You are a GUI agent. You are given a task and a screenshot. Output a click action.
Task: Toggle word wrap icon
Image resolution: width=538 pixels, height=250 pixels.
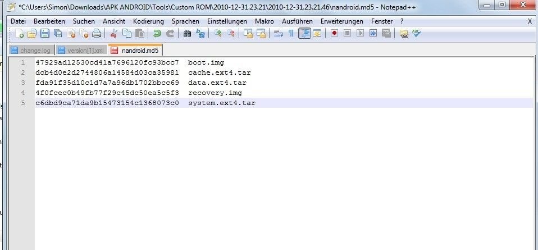click(278, 33)
